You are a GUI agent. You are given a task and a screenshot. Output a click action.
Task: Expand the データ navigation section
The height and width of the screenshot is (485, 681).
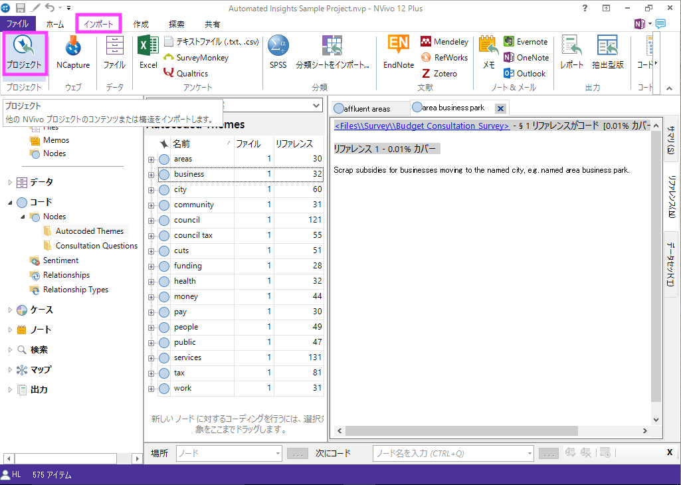pyautogui.click(x=9, y=182)
